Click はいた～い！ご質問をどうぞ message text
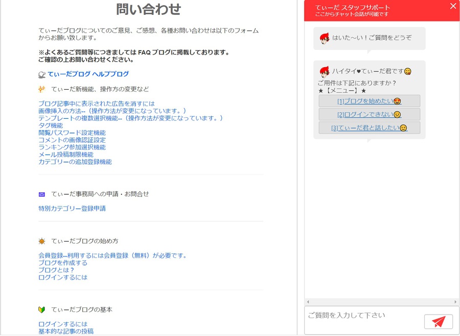Image resolution: width=460 pixels, height=336 pixels. tap(372, 38)
